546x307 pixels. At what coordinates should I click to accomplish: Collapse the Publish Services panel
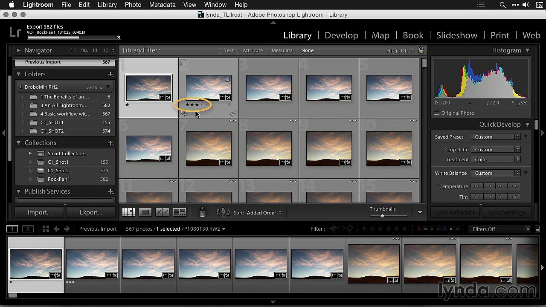click(x=18, y=191)
